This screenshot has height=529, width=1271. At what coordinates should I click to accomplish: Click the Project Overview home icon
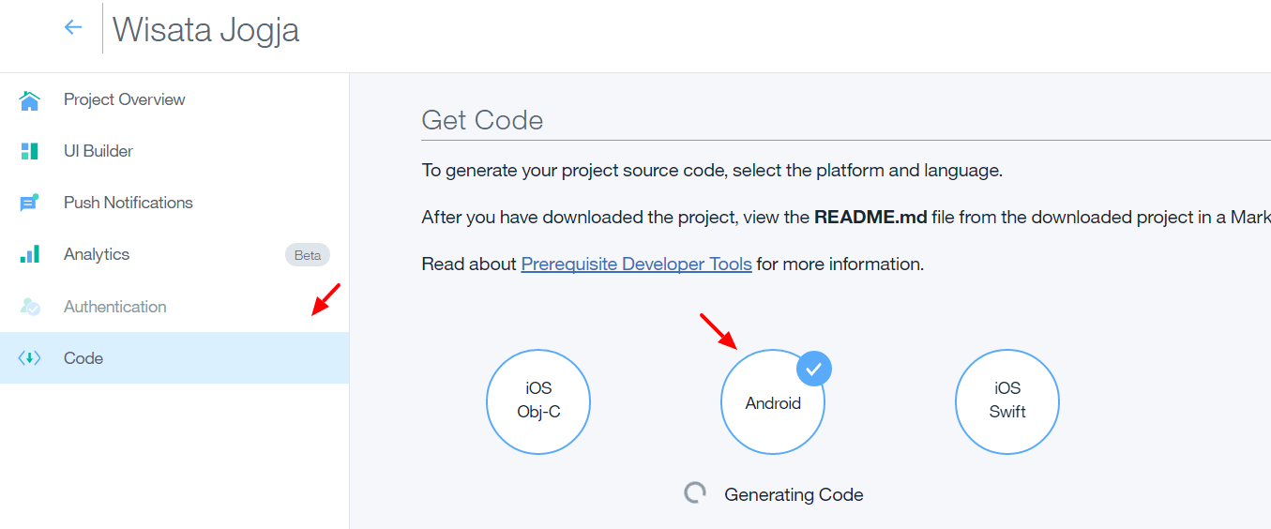[30, 100]
